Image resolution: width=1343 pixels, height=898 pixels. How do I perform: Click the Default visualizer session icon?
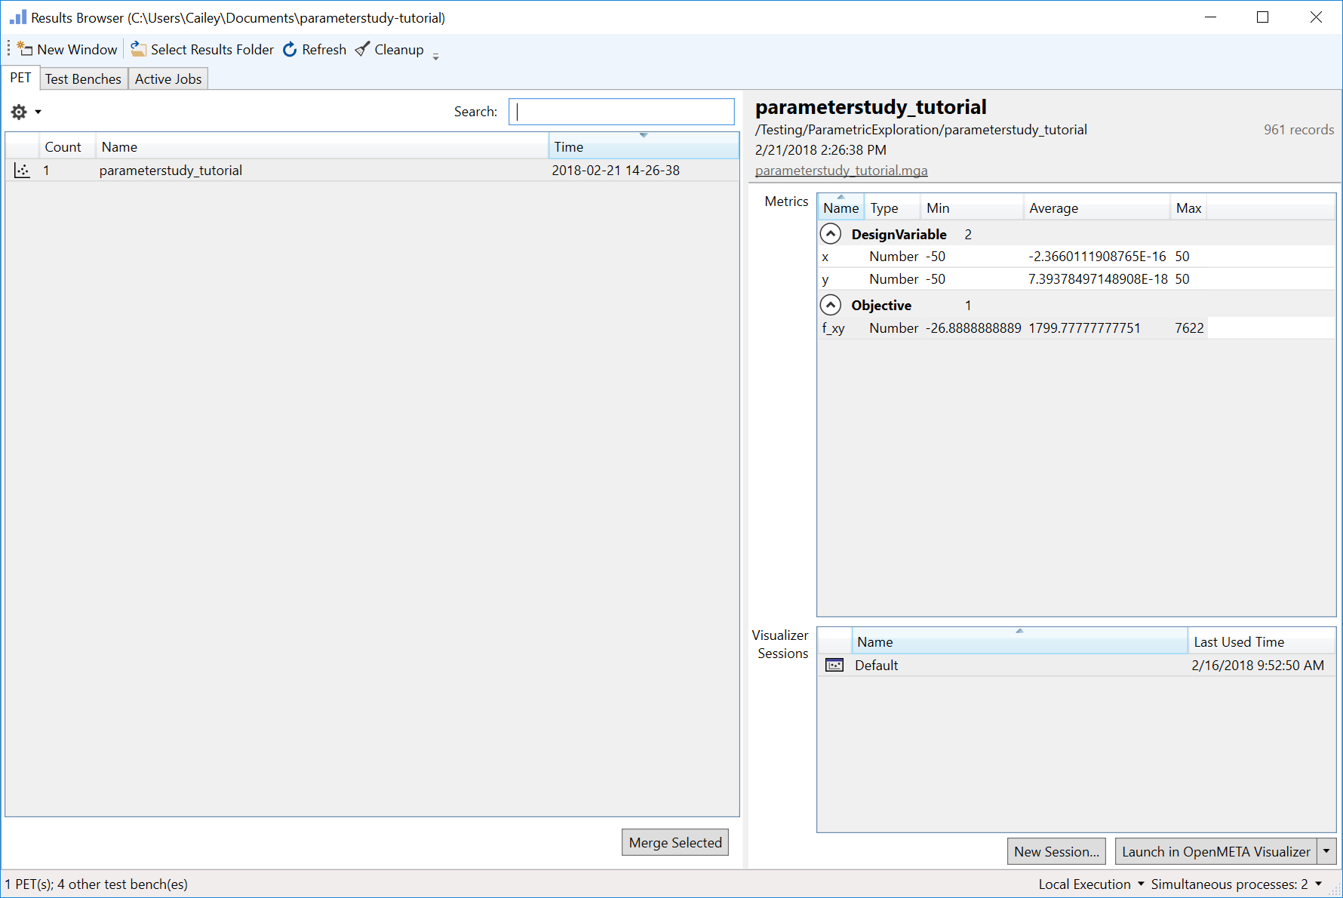[x=834, y=665]
